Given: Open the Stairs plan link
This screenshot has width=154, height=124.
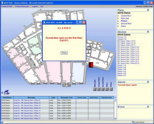Looking at the screenshot, I should (x=123, y=26).
